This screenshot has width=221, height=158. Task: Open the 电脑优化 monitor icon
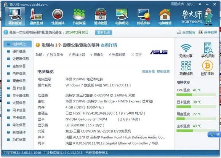[x=122, y=16]
